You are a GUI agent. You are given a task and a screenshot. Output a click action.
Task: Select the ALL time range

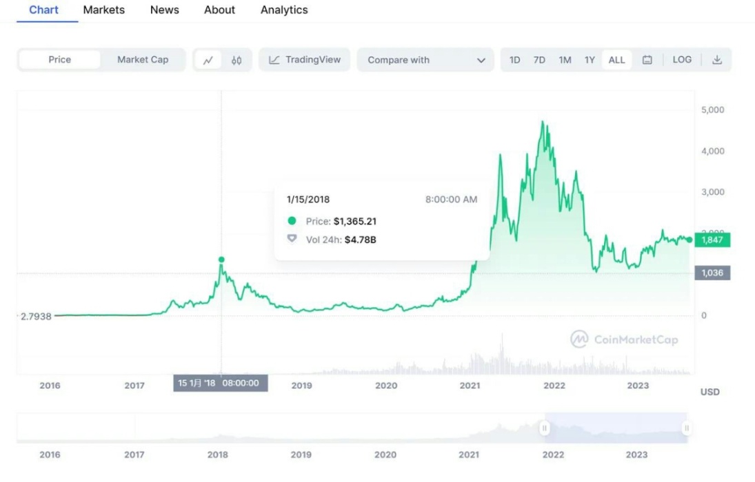click(x=616, y=60)
